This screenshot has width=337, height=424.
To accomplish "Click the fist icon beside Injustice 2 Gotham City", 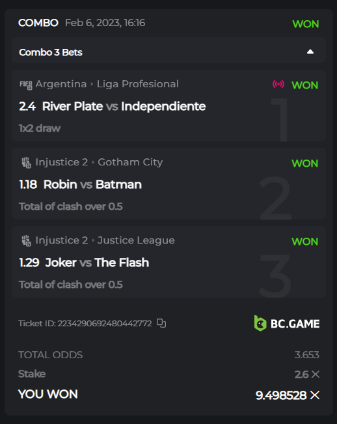I will click(26, 163).
